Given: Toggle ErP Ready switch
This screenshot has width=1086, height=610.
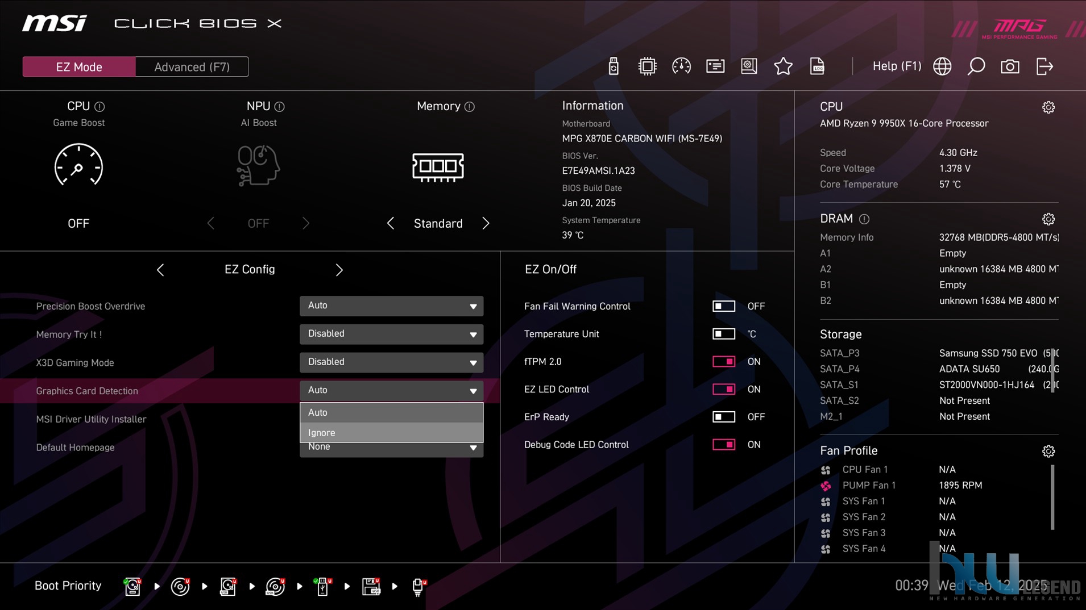Looking at the screenshot, I should 723,417.
